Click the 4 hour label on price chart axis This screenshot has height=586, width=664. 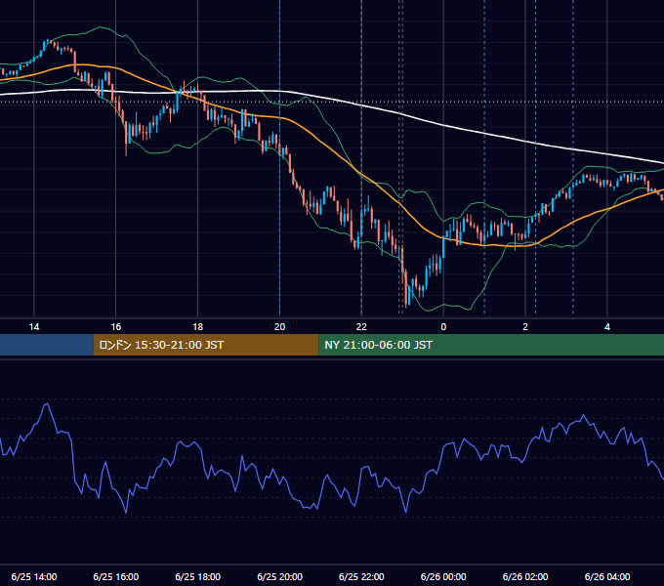[x=607, y=327]
